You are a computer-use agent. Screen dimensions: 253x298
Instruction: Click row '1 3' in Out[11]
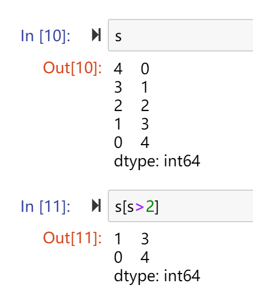tap(132, 239)
